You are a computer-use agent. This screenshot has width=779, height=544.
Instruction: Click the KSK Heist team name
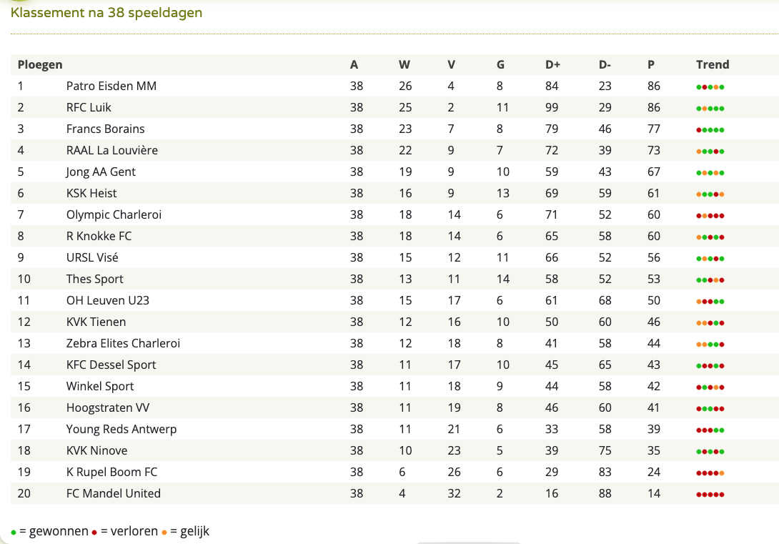tap(91, 193)
